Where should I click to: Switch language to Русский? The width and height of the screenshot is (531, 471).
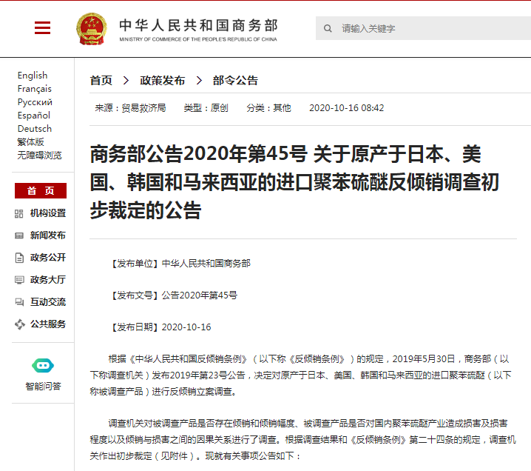point(35,102)
